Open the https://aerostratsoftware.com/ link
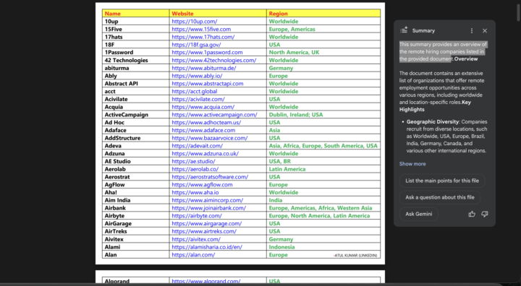521x286 pixels. click(x=210, y=177)
